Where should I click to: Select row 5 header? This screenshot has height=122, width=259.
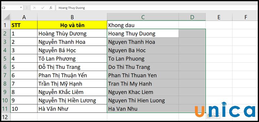(x=6, y=58)
